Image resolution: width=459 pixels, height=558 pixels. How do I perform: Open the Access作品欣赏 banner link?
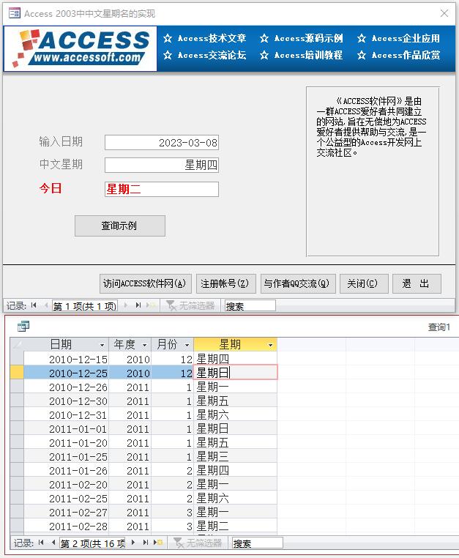399,55
